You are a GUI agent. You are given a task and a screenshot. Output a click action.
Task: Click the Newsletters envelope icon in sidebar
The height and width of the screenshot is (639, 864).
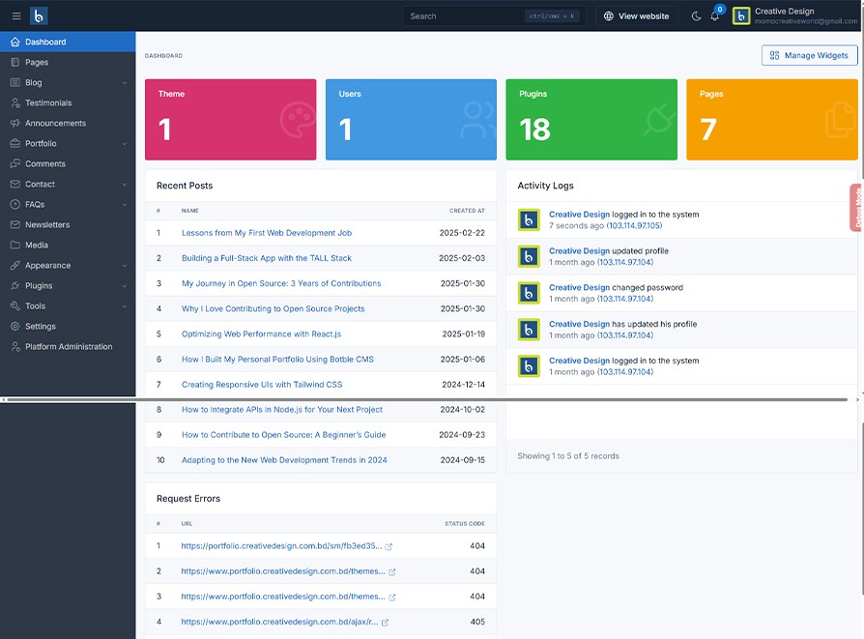pos(15,225)
